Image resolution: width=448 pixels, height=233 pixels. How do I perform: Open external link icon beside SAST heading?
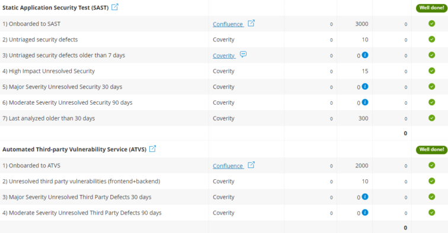click(x=114, y=7)
